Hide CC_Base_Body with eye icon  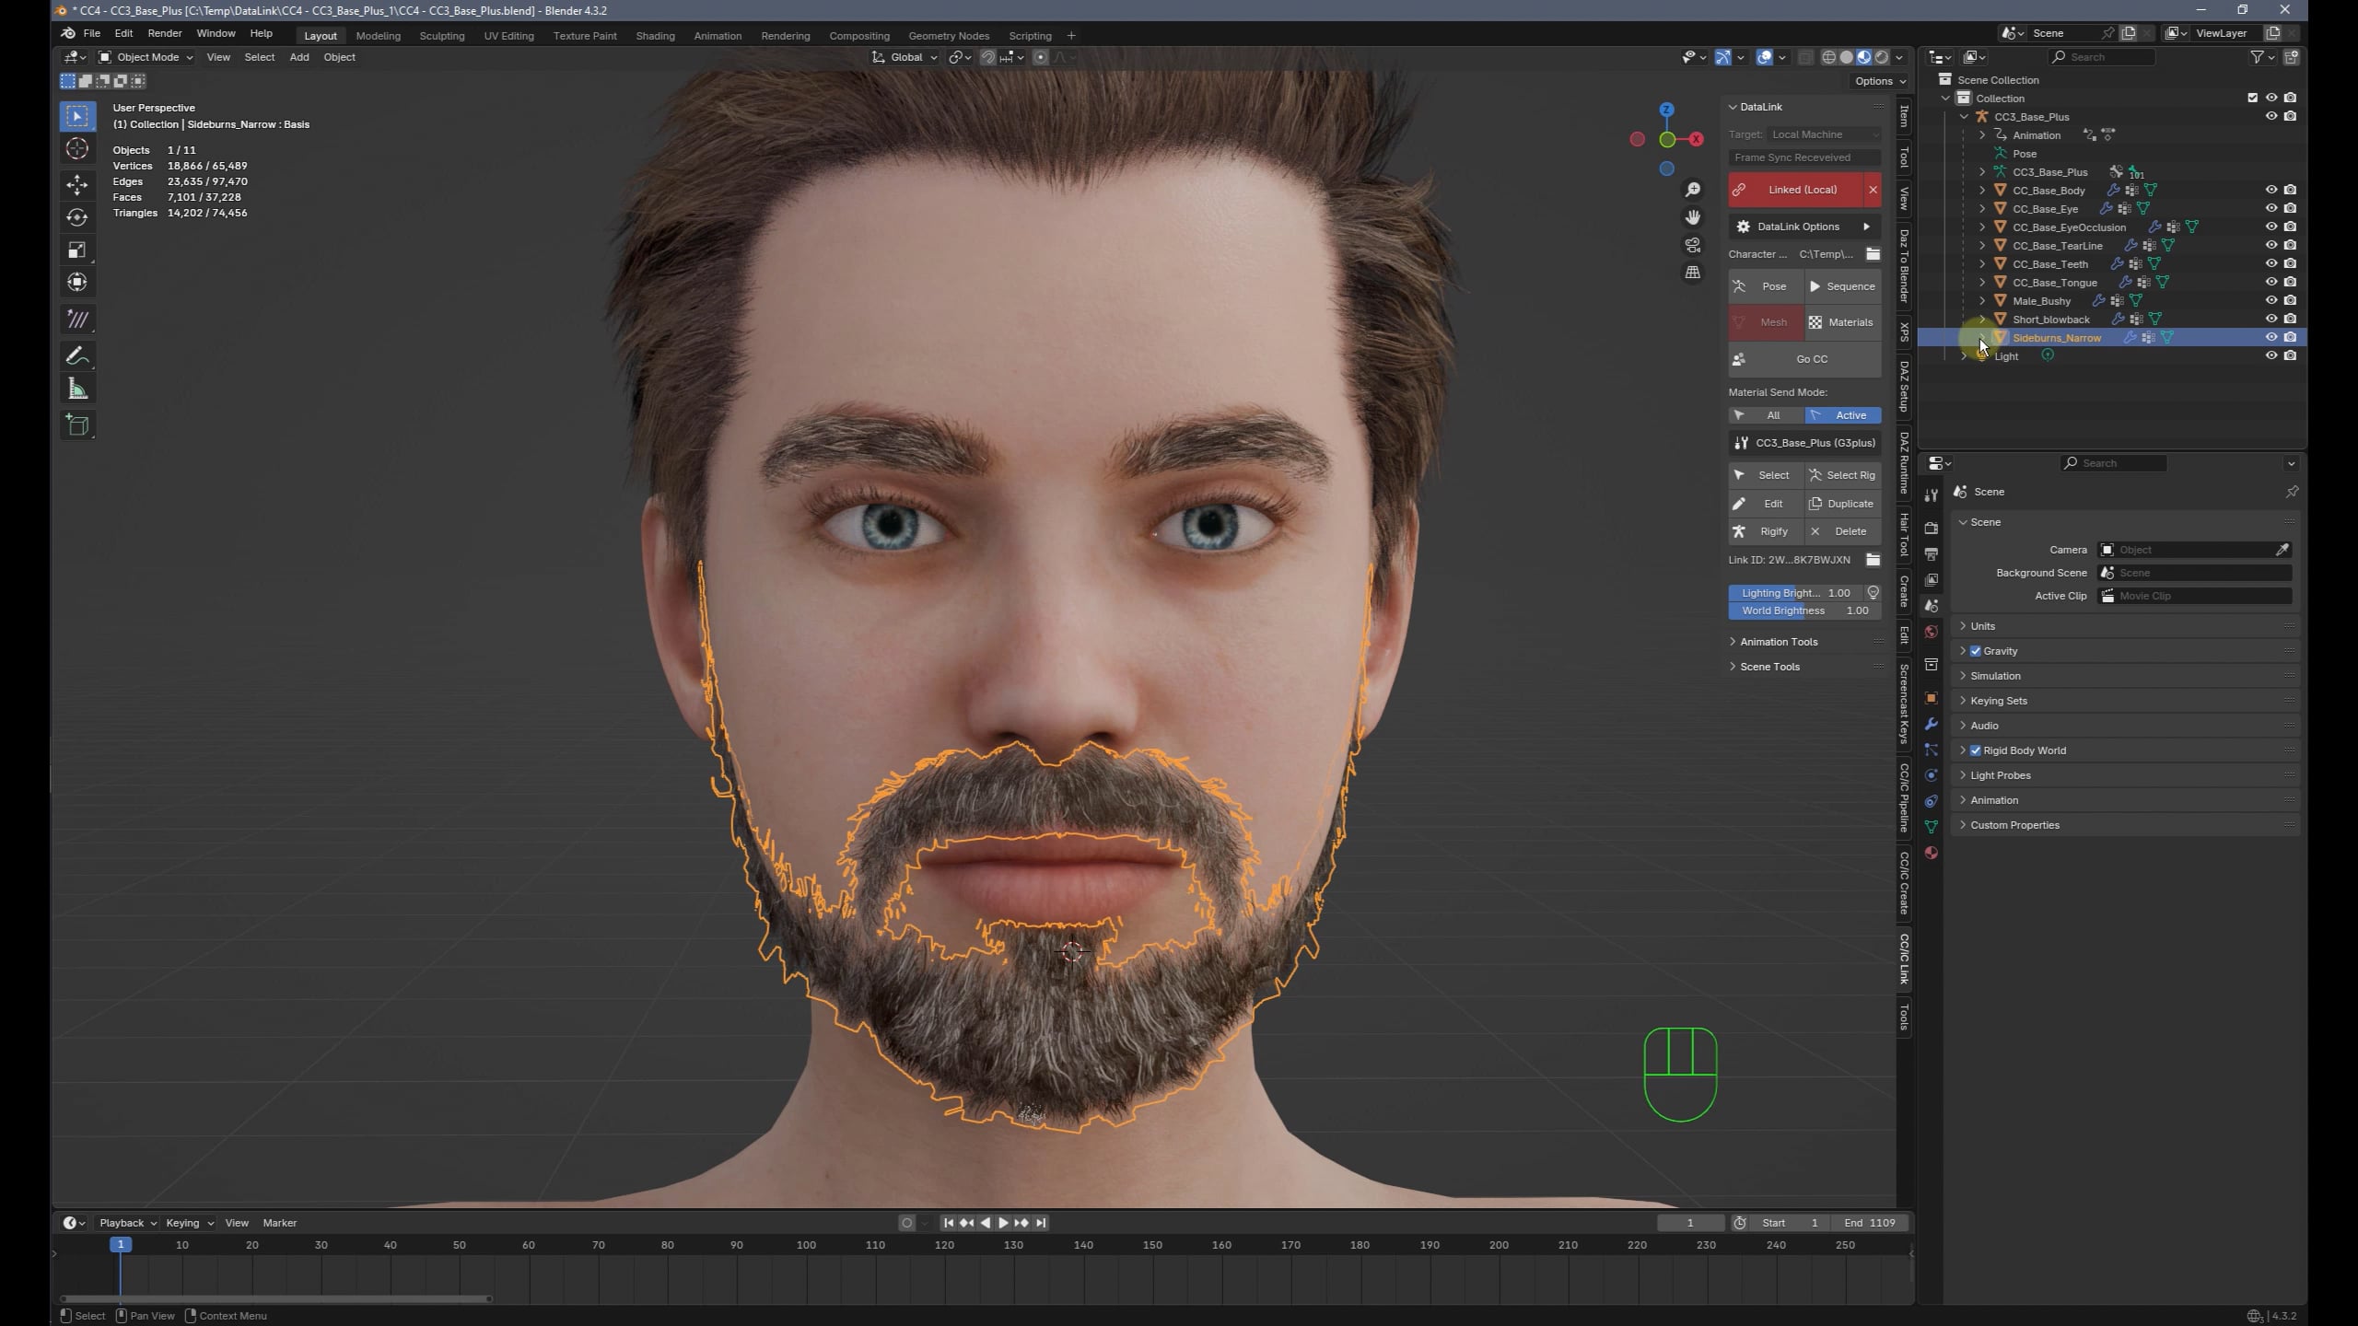pyautogui.click(x=2270, y=190)
